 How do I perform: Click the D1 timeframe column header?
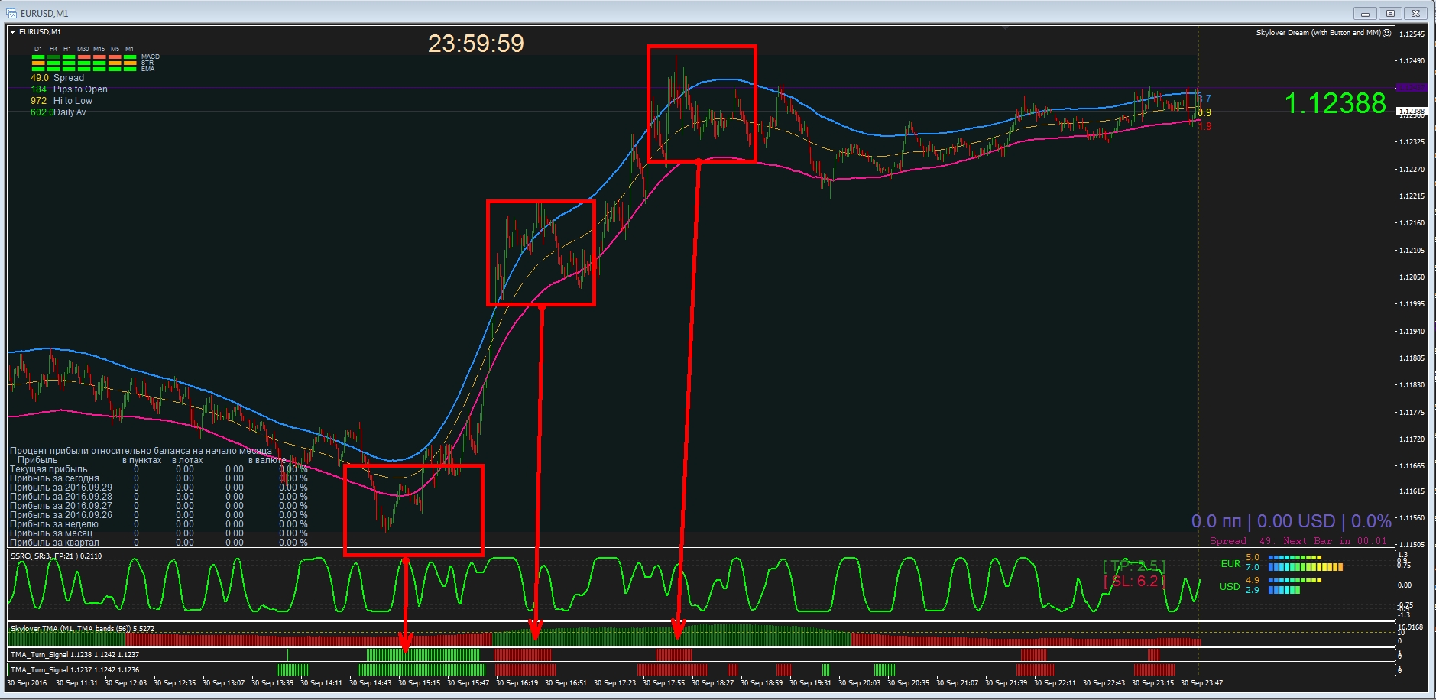pyautogui.click(x=38, y=49)
